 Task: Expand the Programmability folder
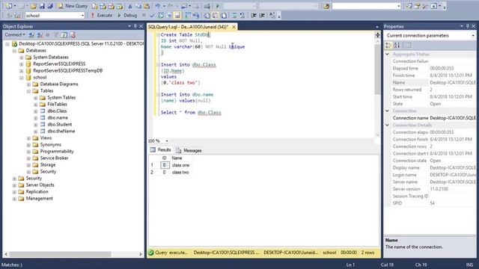tap(28, 152)
